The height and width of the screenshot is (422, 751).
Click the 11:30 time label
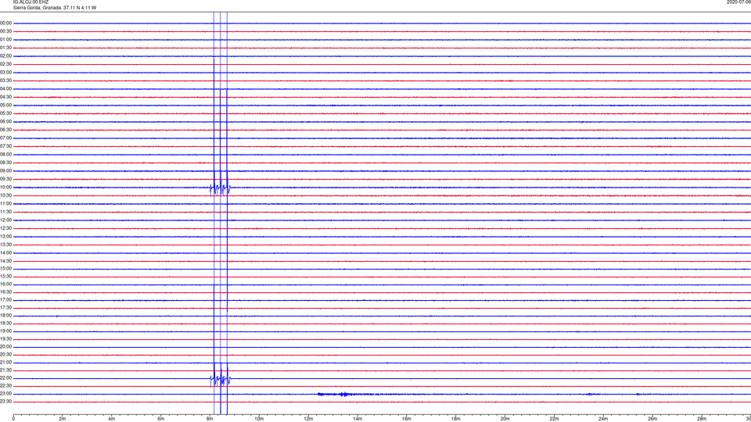tap(5, 212)
